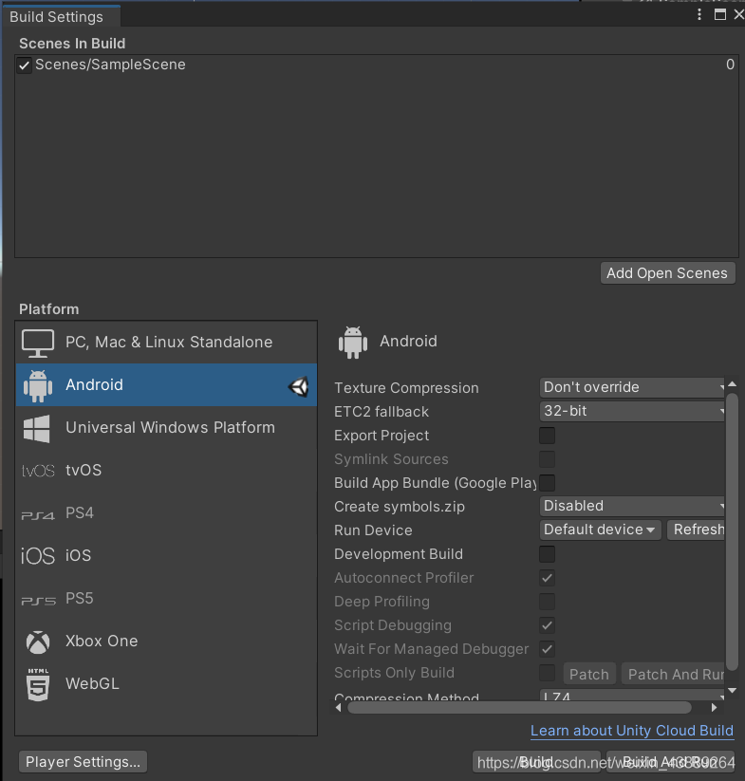Select the PS4 platform row

tap(166, 513)
